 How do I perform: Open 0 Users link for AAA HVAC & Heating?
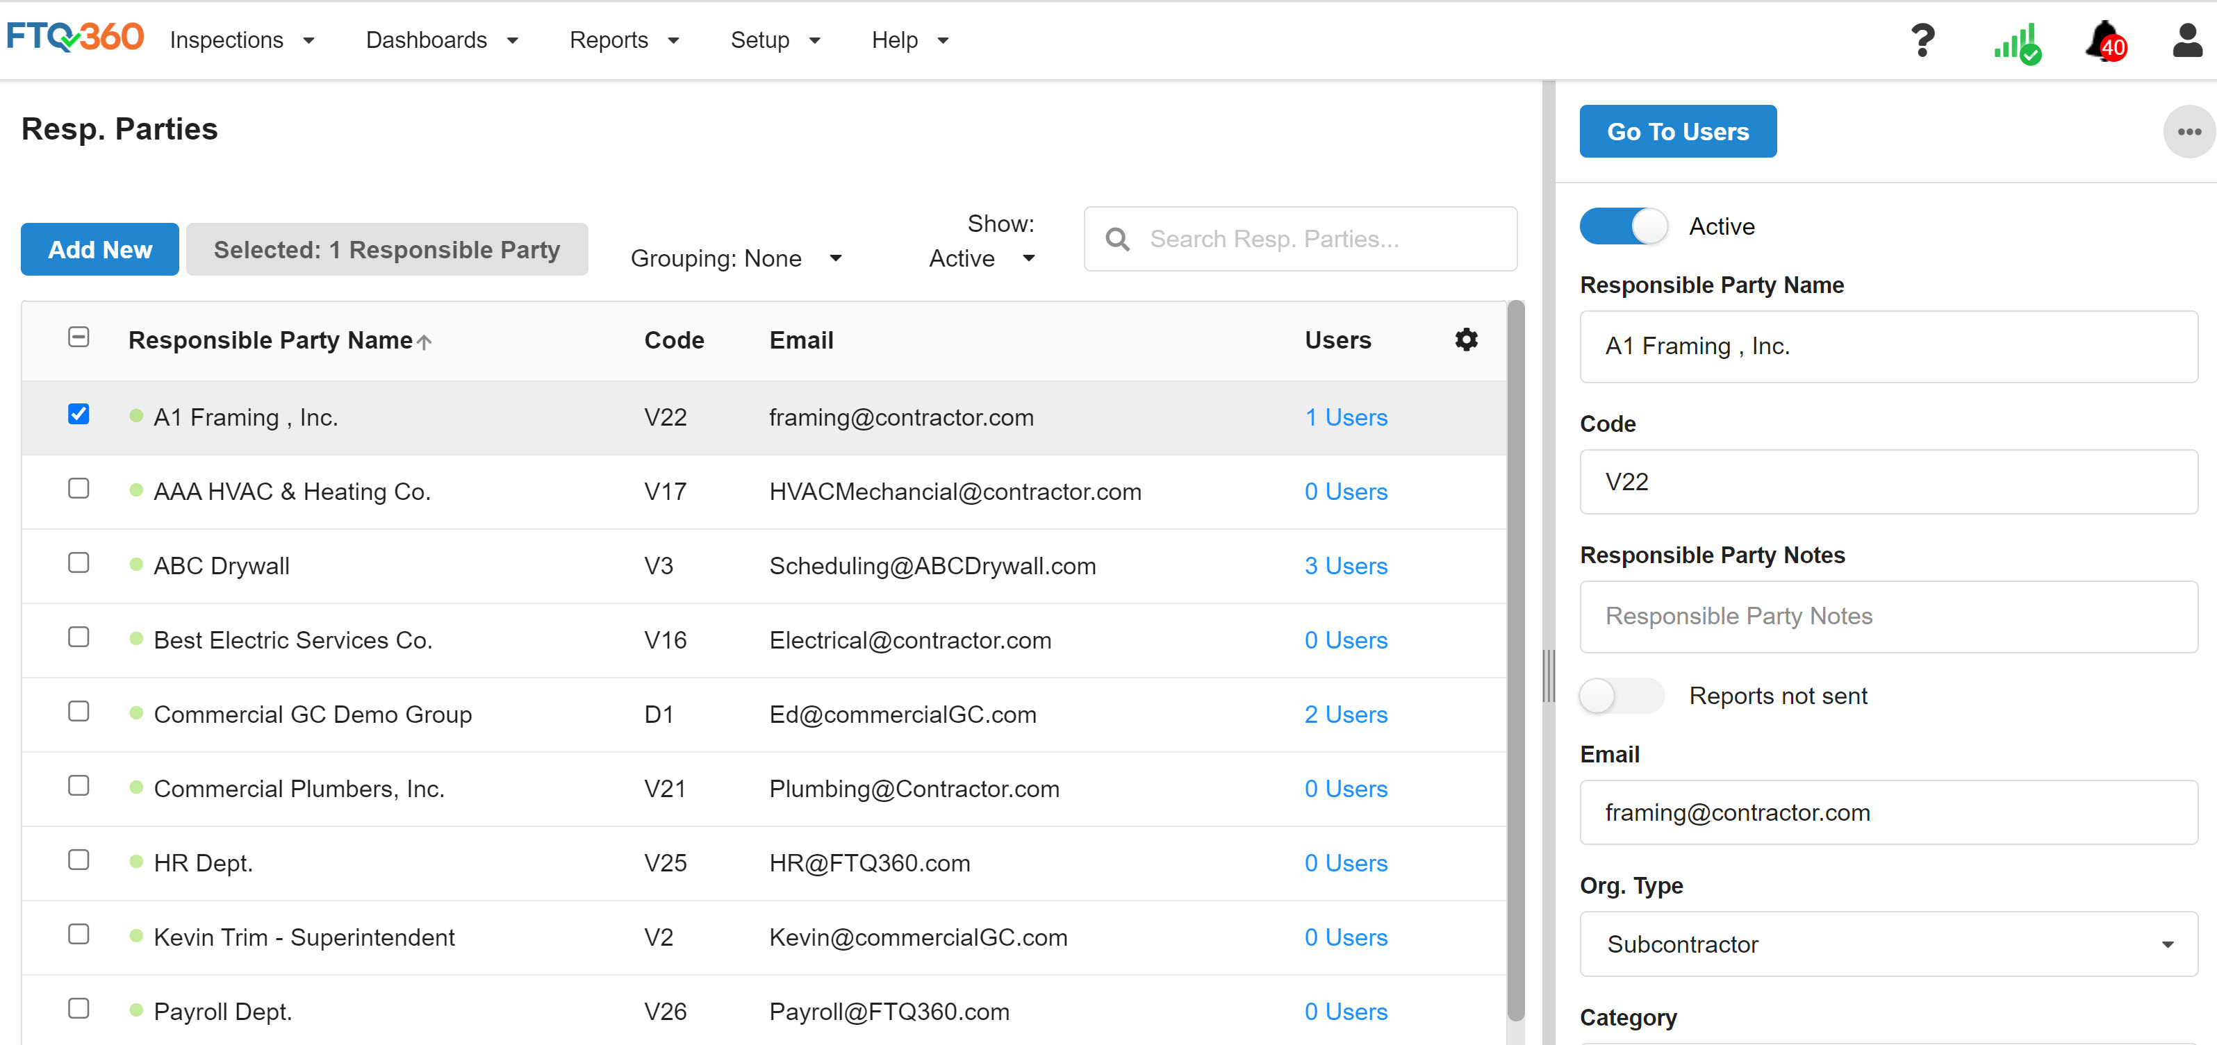point(1346,492)
